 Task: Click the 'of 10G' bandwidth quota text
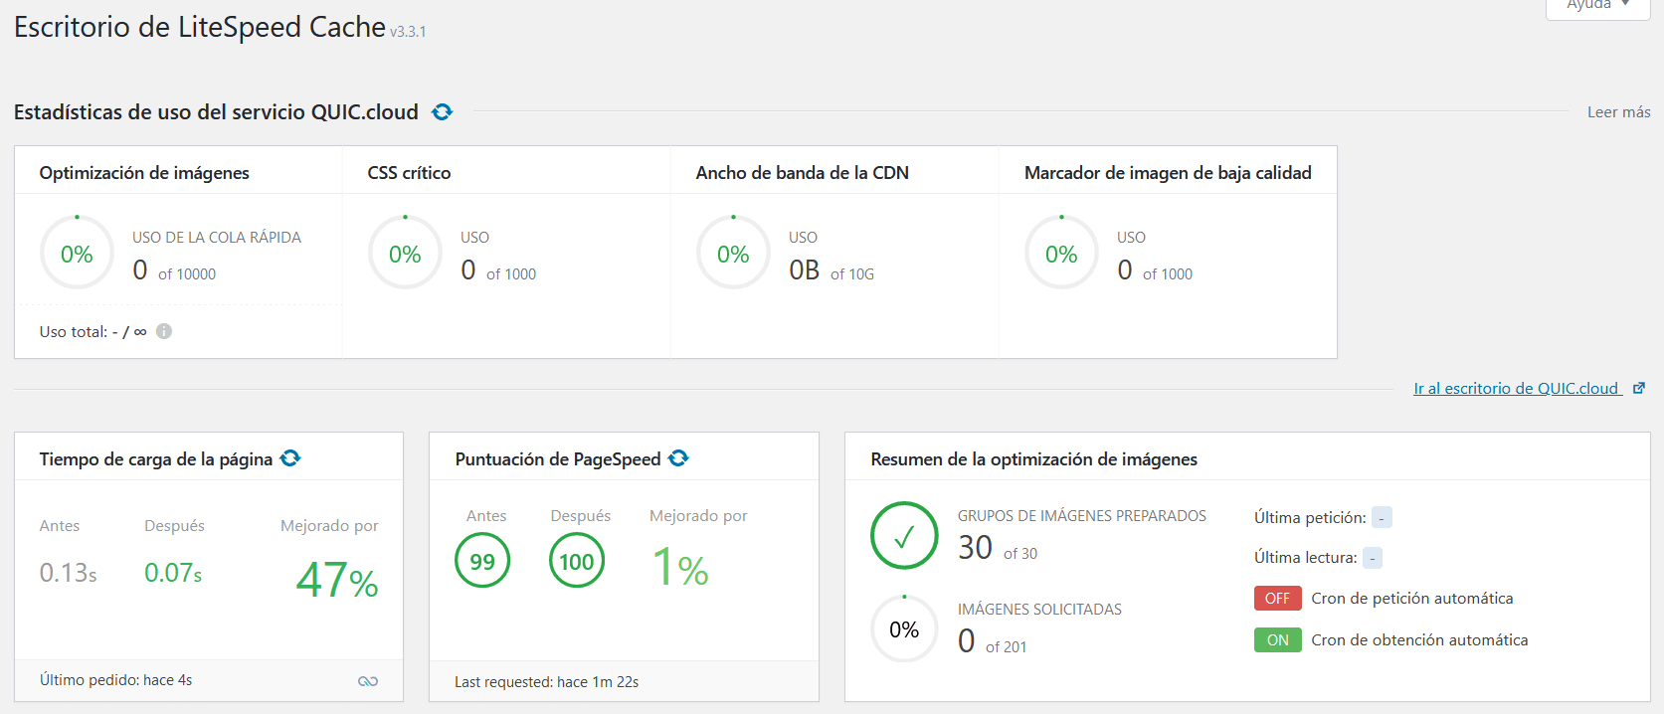click(x=852, y=274)
